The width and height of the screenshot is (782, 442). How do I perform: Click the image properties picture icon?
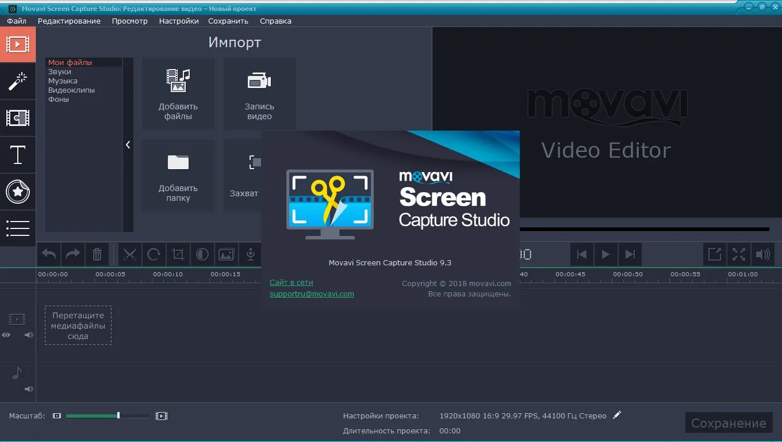coord(226,254)
